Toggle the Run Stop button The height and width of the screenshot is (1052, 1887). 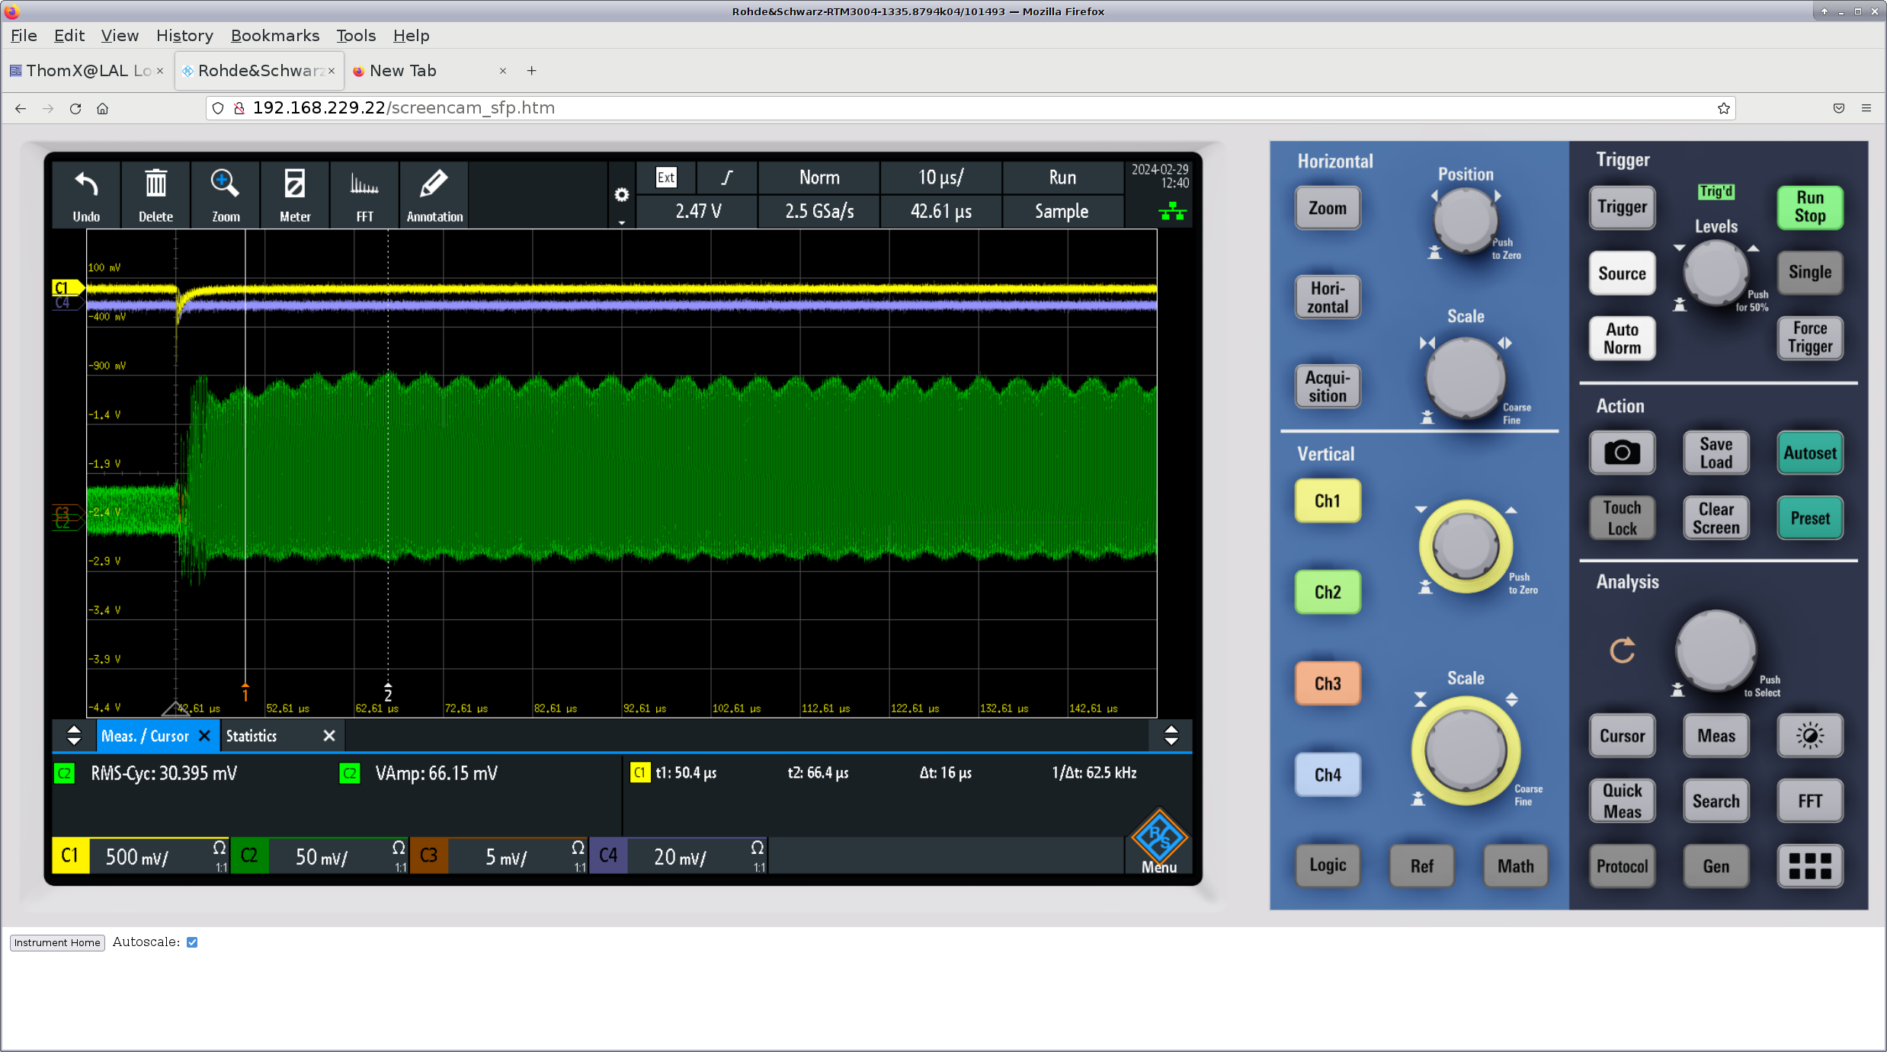click(x=1809, y=207)
